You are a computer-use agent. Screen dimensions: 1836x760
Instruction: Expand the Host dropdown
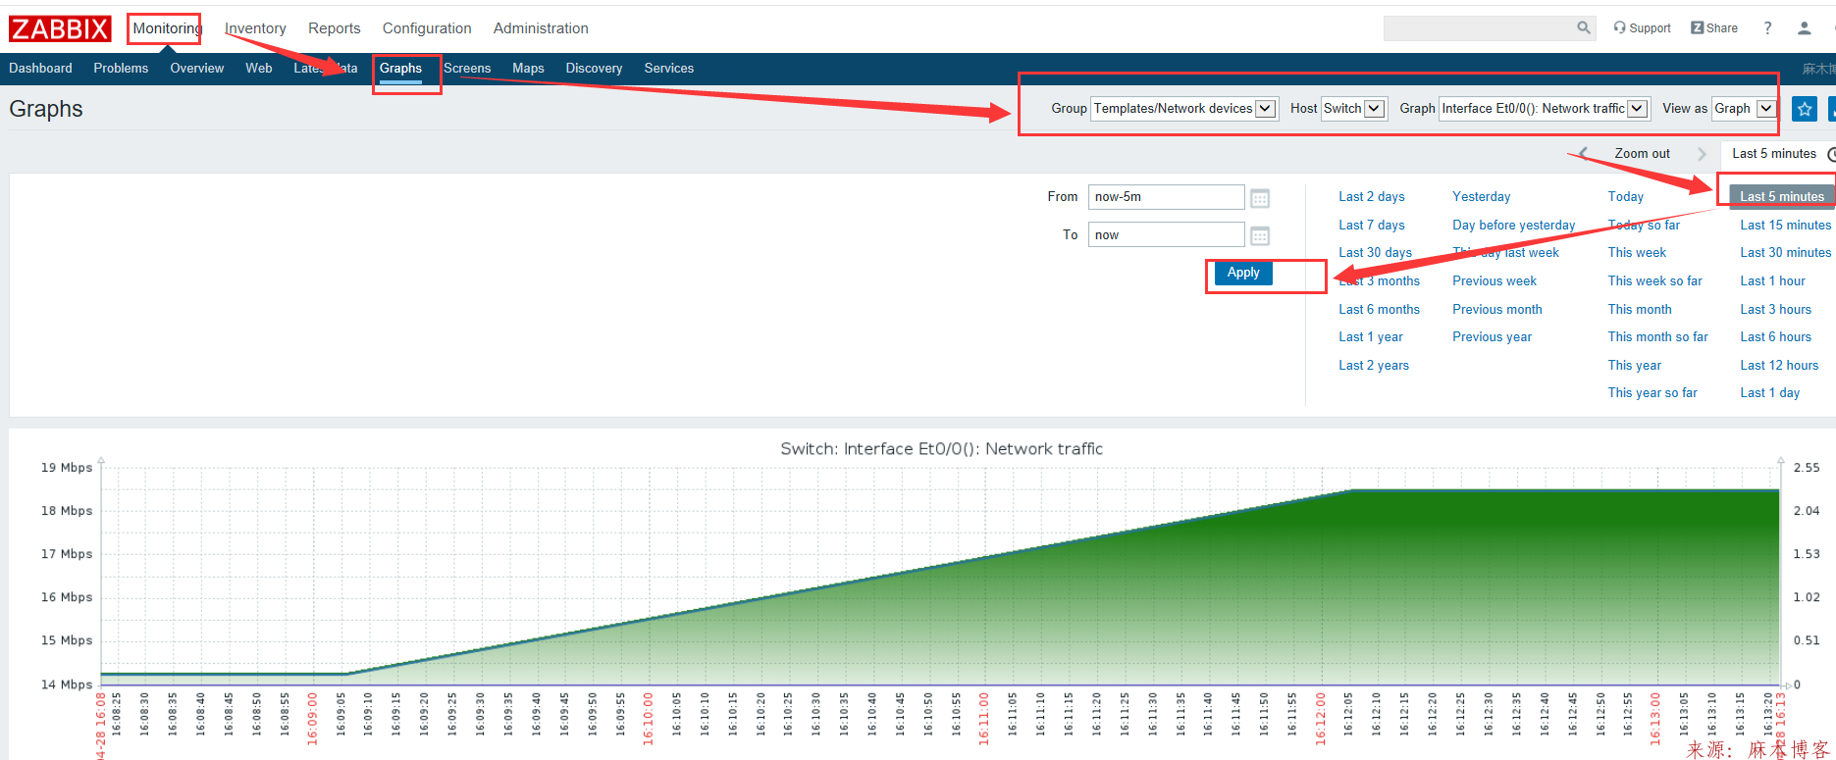tap(1353, 109)
